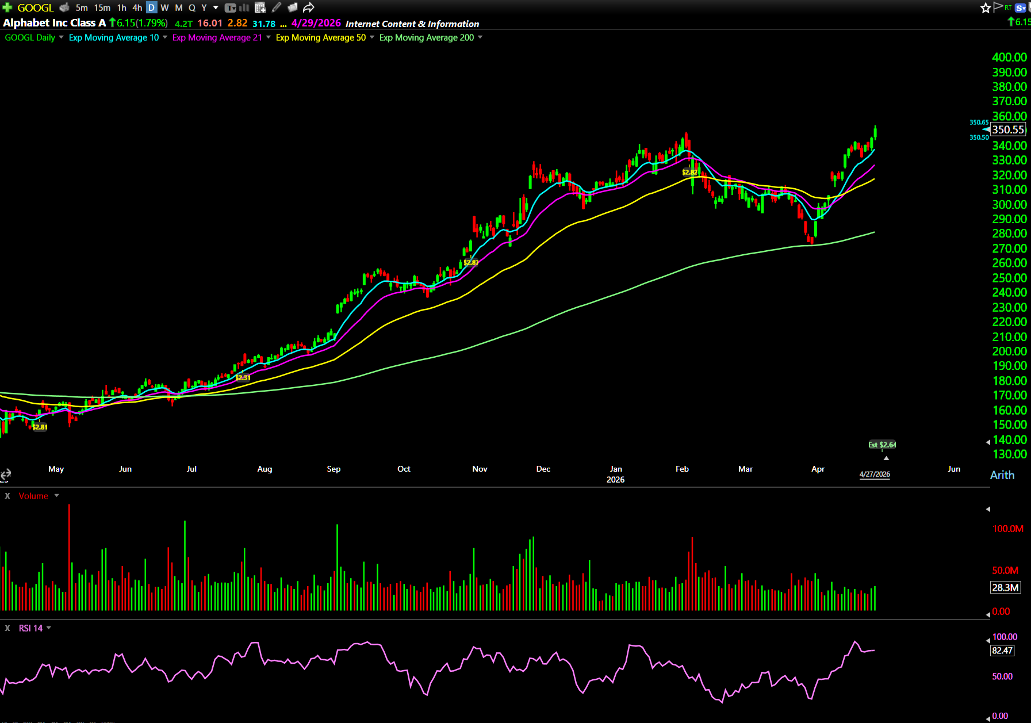Open the Exp Moving Average 200 dropdown
This screenshot has width=1031, height=723.
pos(480,37)
